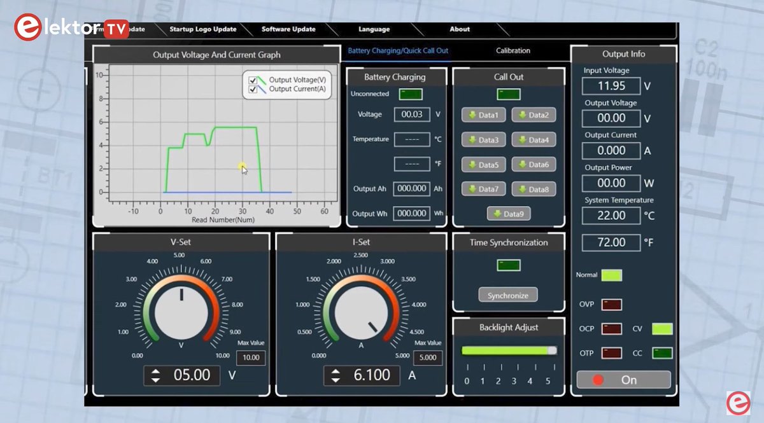Click the Output Current 0.000 value

611,151
